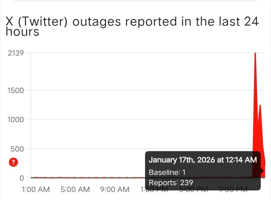Click the Reports: 239 tooltip line

tap(171, 183)
